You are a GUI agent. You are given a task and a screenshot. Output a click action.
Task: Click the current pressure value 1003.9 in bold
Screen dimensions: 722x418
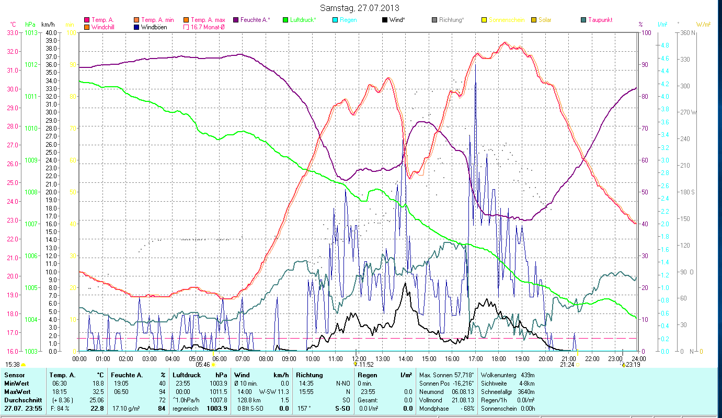[x=217, y=409]
